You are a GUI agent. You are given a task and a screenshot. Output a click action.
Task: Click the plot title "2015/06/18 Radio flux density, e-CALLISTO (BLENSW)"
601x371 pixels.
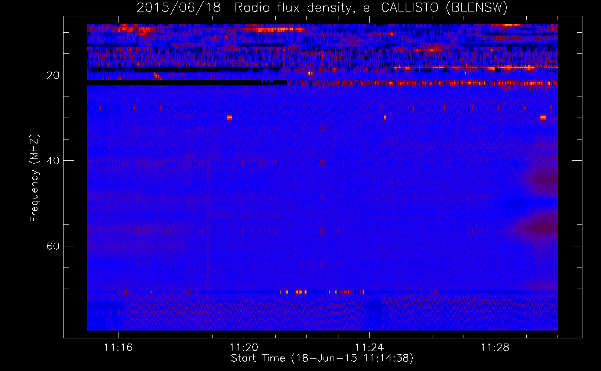(322, 7)
